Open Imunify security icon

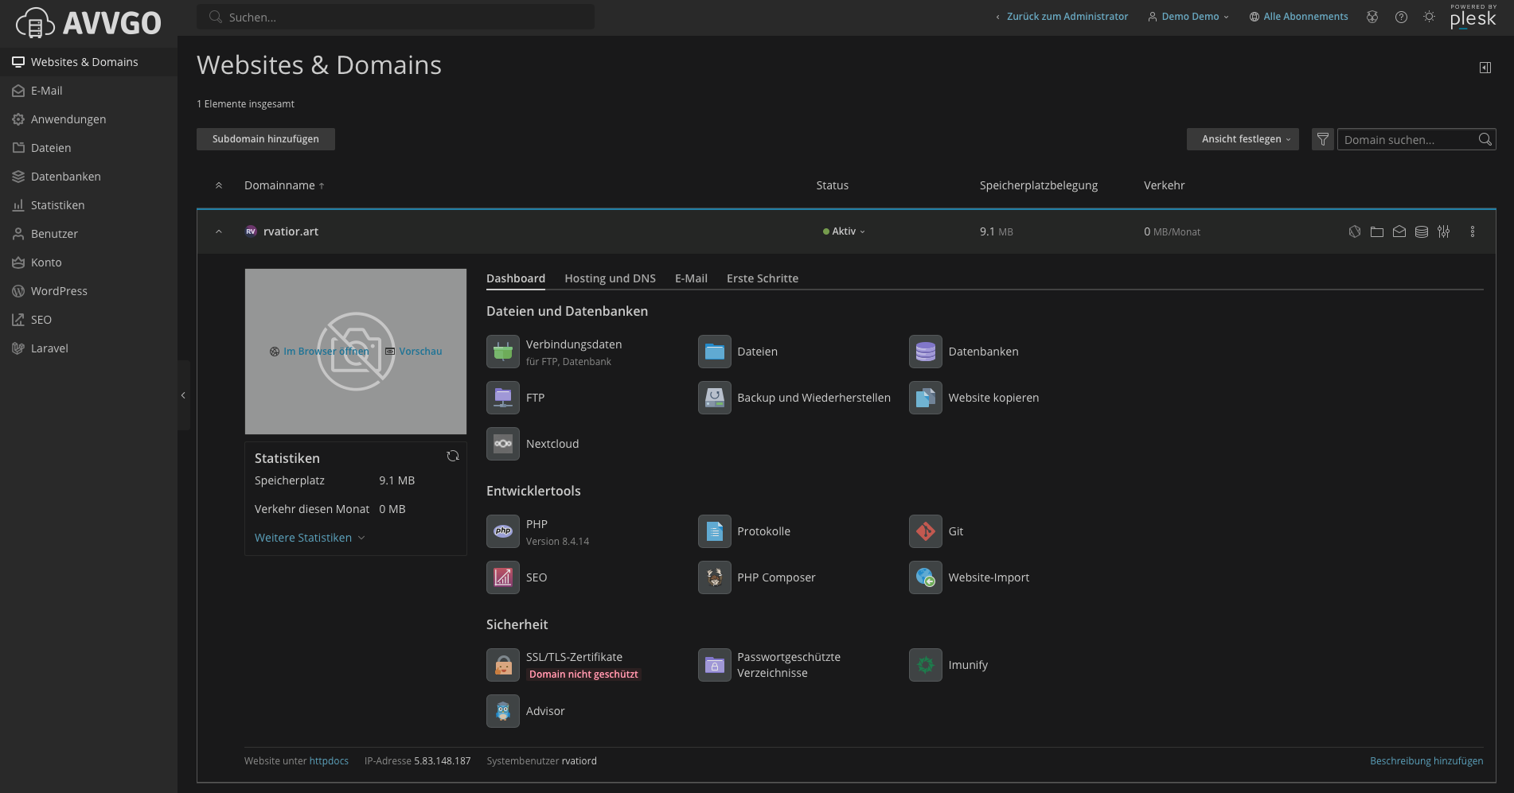[x=925, y=665]
